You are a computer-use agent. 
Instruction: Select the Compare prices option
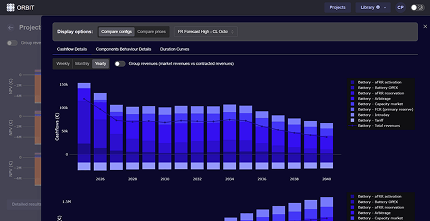tap(152, 32)
